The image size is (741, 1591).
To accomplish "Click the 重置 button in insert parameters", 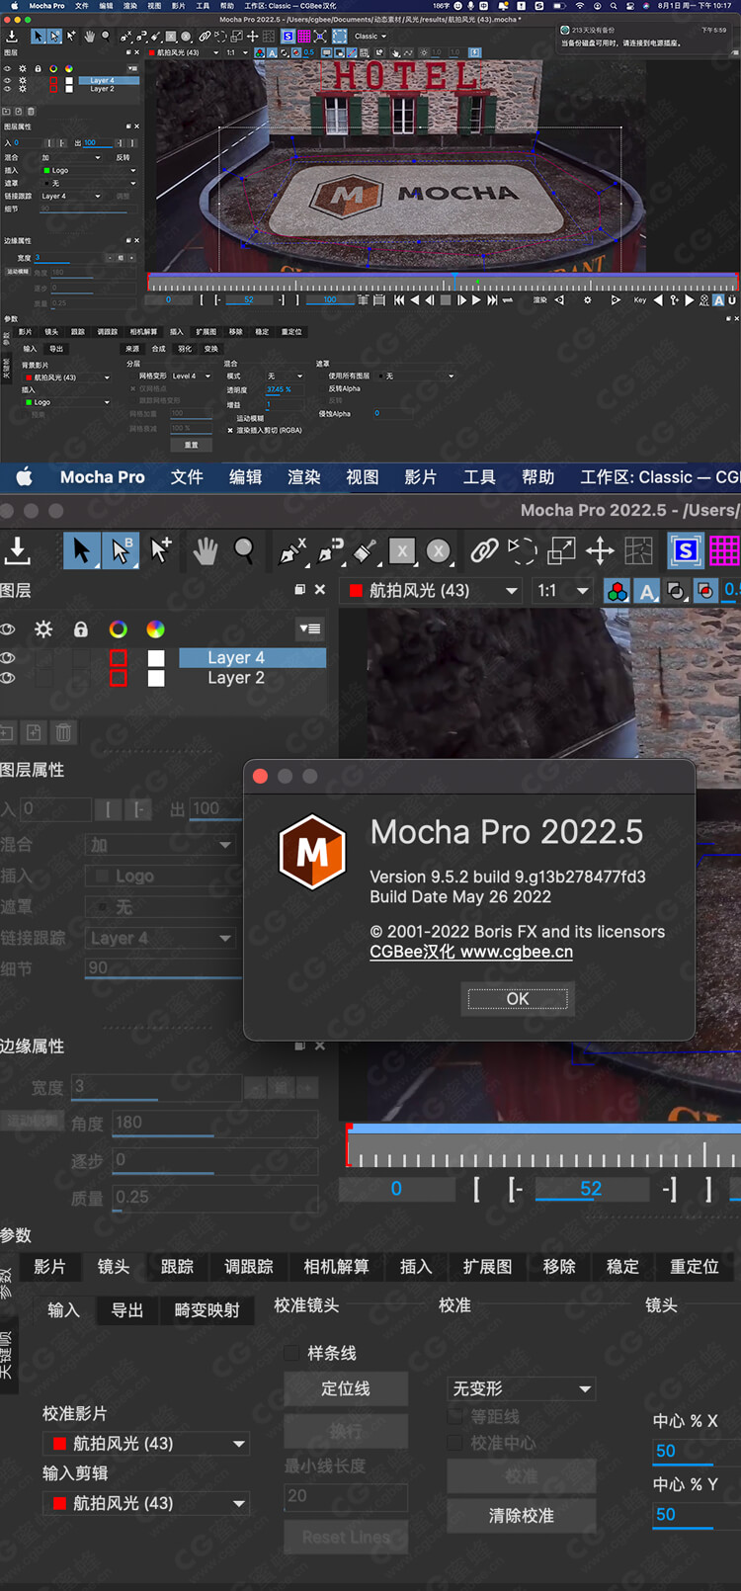I will click(x=192, y=445).
